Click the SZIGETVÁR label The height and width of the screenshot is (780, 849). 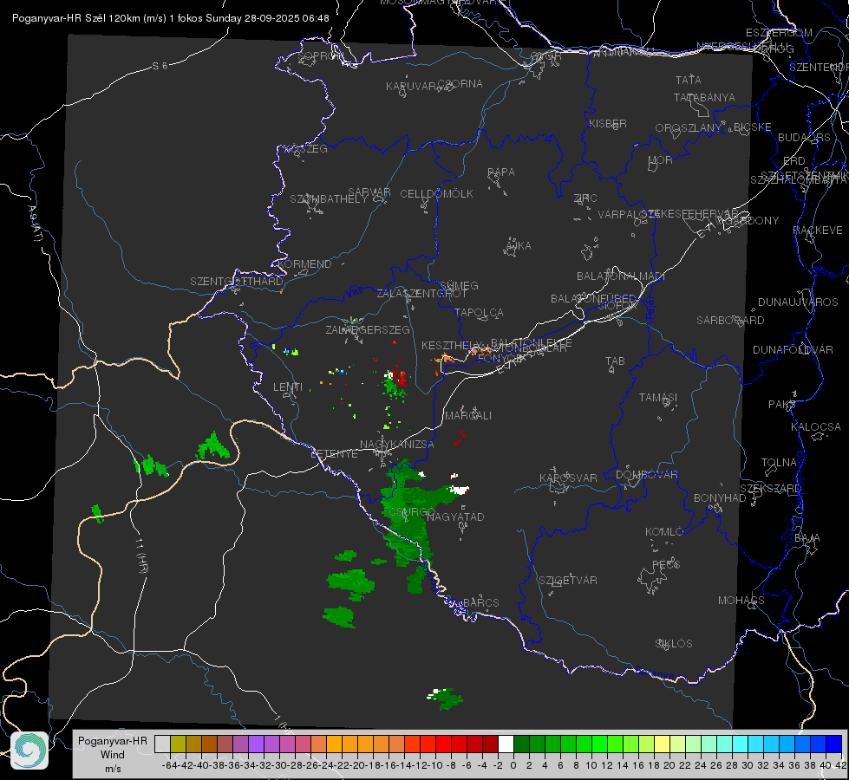click(x=568, y=581)
